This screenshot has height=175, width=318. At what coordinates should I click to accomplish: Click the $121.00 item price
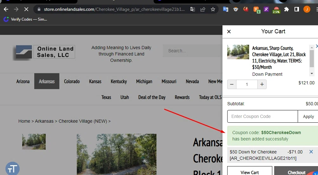[307, 83]
